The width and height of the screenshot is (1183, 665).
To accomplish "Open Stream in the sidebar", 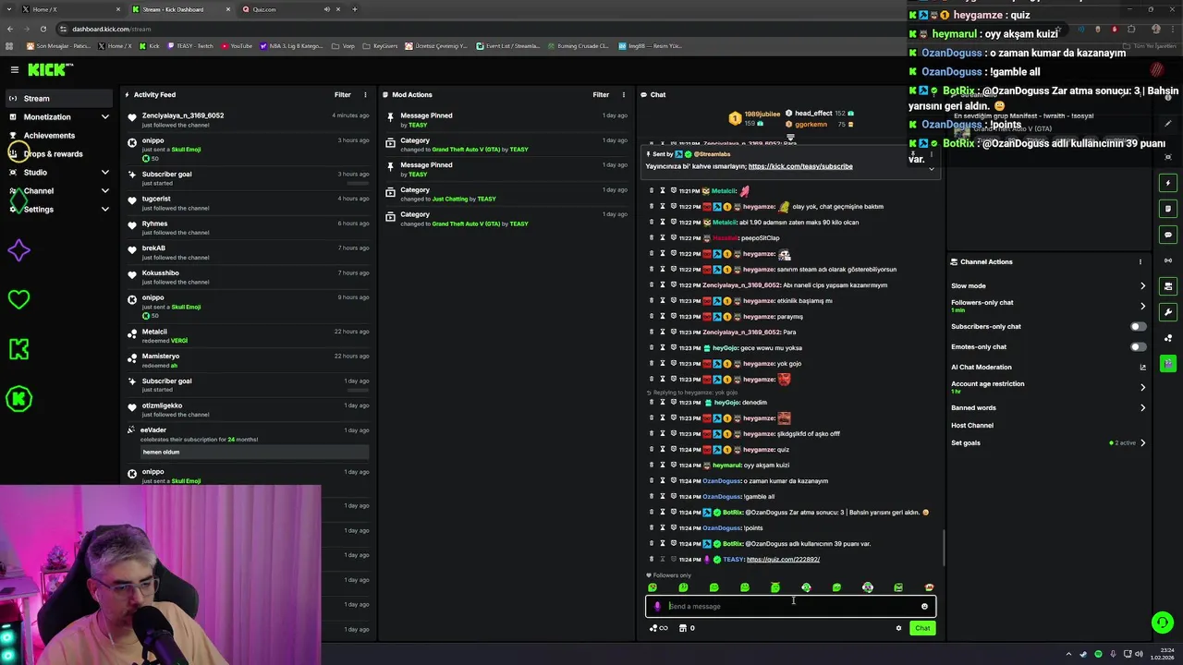I will 60,98.
